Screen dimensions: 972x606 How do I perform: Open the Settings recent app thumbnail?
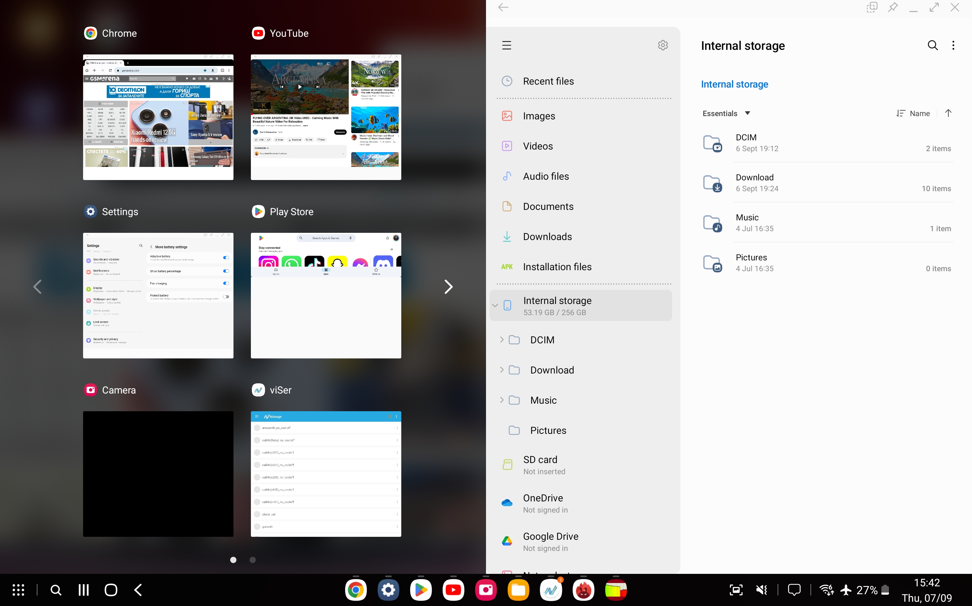[158, 295]
